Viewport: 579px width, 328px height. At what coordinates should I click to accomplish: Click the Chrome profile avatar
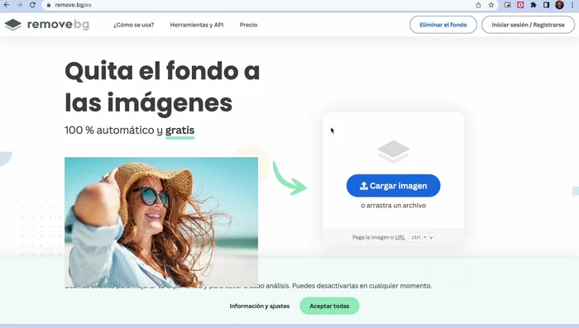[559, 5]
